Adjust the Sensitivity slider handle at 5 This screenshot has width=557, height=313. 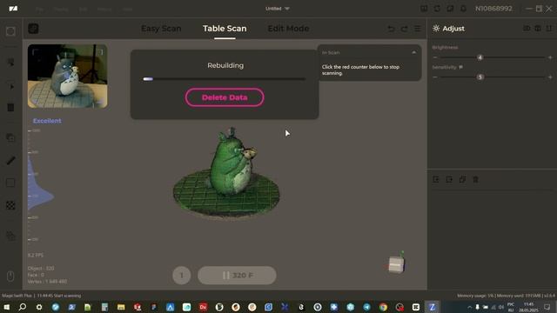pyautogui.click(x=480, y=77)
